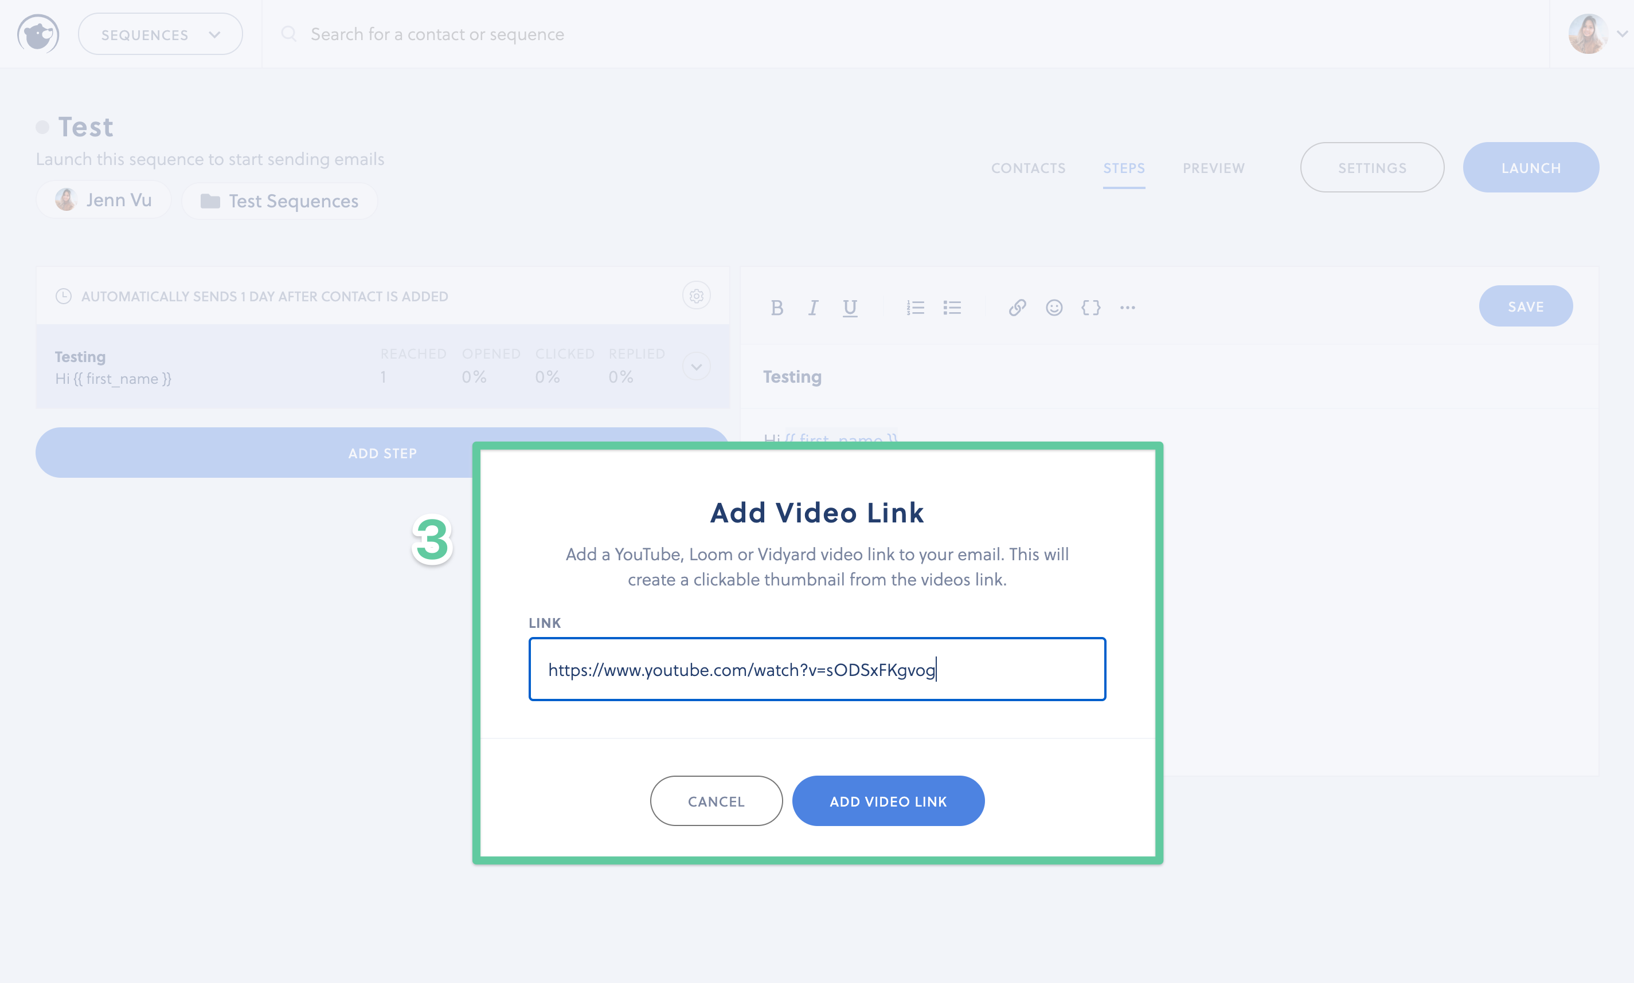This screenshot has width=1634, height=983.
Task: Open more options ellipsis in editor toolbar
Action: click(1128, 308)
